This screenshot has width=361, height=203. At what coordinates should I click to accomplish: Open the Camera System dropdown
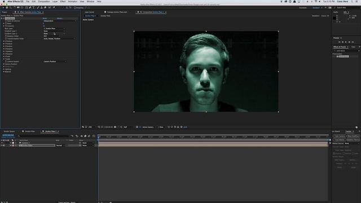tap(55, 61)
